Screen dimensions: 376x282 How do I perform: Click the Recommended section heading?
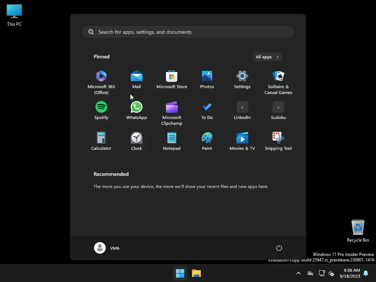(111, 174)
